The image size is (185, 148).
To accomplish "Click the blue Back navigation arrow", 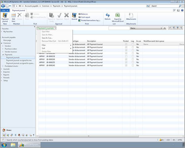I will (3, 6).
